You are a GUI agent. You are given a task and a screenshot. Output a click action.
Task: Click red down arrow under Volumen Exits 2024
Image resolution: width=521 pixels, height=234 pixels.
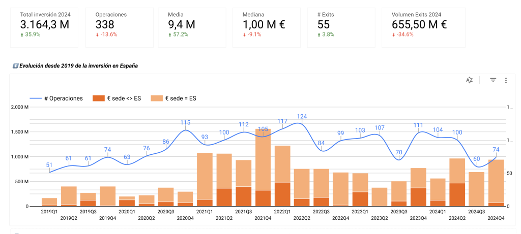[394, 35]
